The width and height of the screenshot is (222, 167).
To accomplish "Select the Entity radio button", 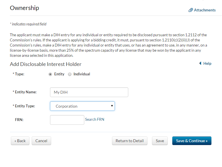I will (x=50, y=74).
